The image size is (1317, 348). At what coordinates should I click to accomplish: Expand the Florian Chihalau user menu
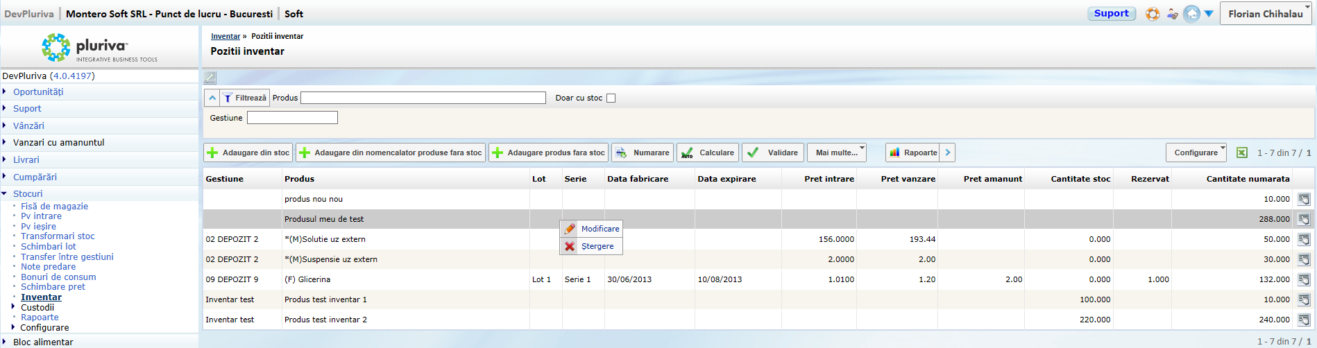click(x=1265, y=14)
